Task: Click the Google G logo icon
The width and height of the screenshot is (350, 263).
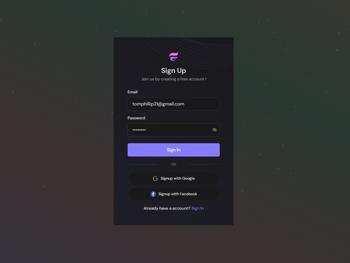Action: coord(155,178)
